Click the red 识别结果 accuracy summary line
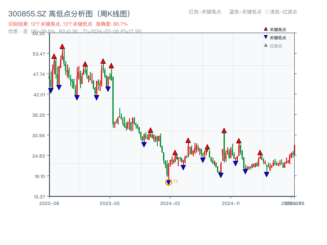The width and height of the screenshot is (327, 245). click(68, 24)
